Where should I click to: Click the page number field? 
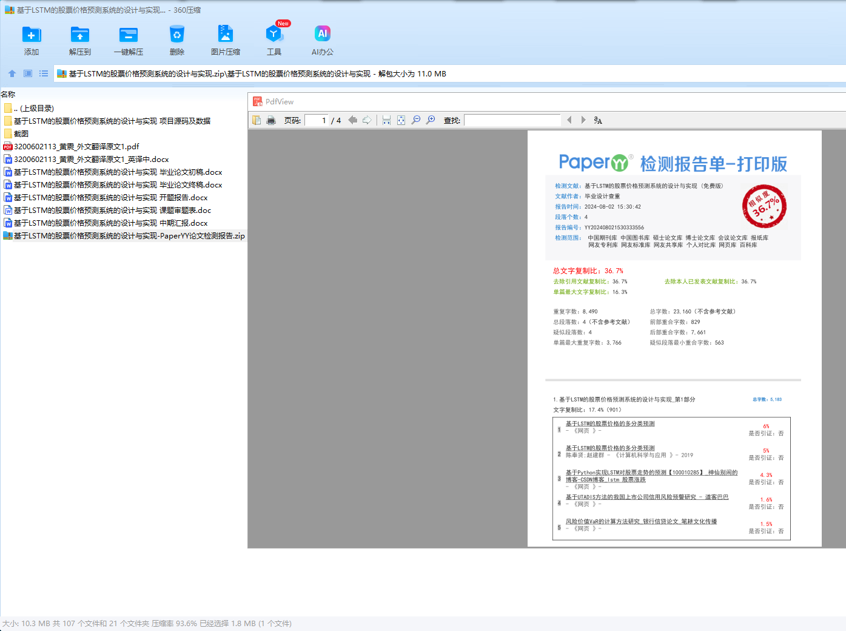click(317, 120)
